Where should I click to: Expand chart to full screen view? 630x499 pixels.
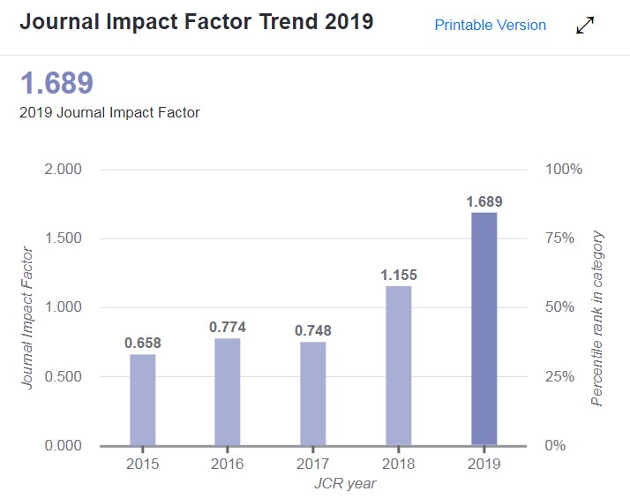tap(585, 26)
